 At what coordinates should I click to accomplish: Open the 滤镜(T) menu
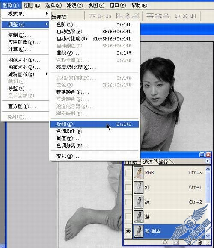(75, 6)
